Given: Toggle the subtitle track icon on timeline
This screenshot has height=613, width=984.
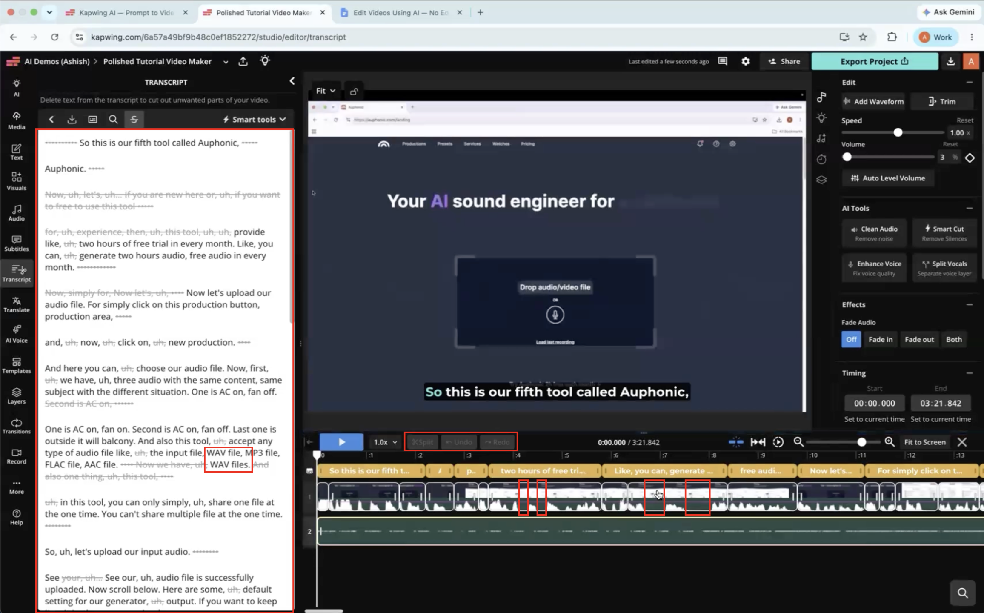Looking at the screenshot, I should (x=309, y=471).
